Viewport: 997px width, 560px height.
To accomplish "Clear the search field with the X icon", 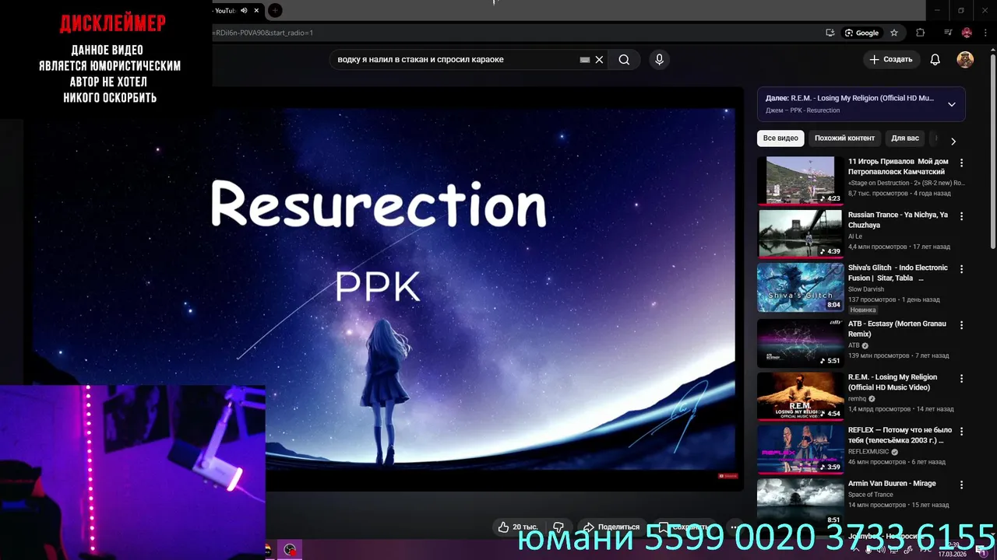I will (x=599, y=60).
